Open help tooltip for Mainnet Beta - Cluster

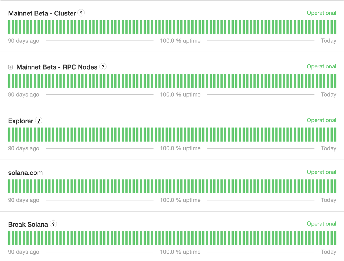pyautogui.click(x=81, y=13)
